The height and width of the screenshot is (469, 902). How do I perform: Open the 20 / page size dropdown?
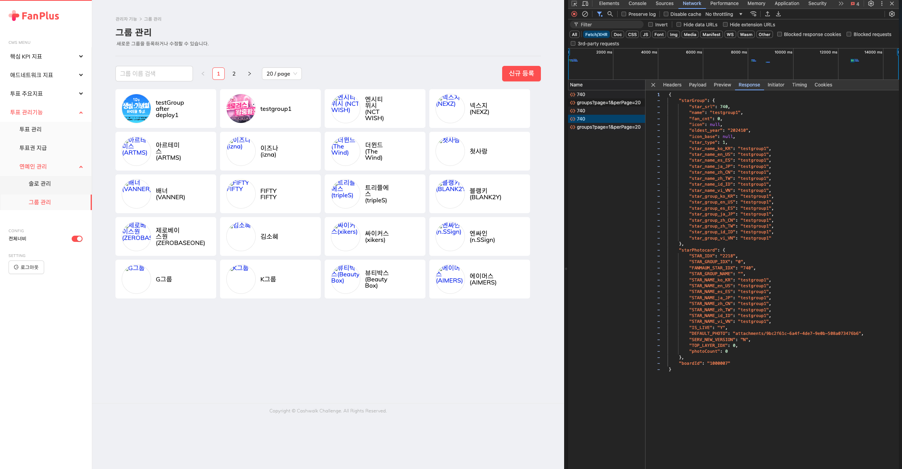pos(282,74)
